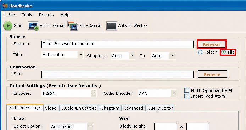The image size is (246, 130).
Task: Click the Add to Queue label
Action: coord(52,26)
